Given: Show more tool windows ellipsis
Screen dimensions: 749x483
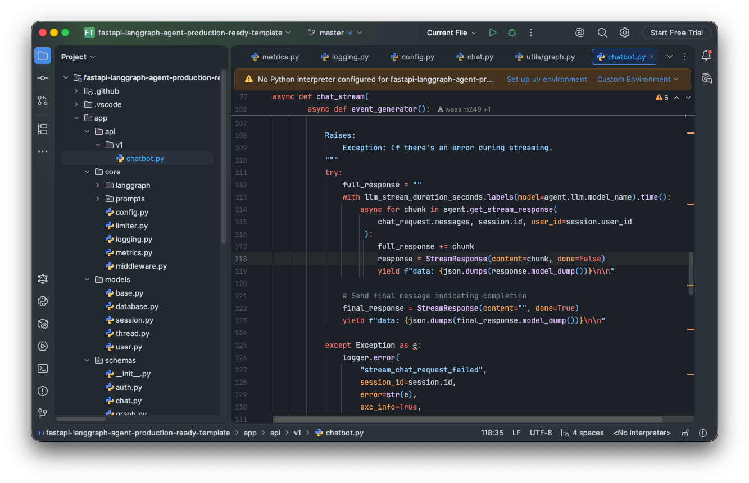Looking at the screenshot, I should 43,151.
